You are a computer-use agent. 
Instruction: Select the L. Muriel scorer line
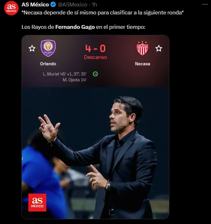[x=65, y=74]
